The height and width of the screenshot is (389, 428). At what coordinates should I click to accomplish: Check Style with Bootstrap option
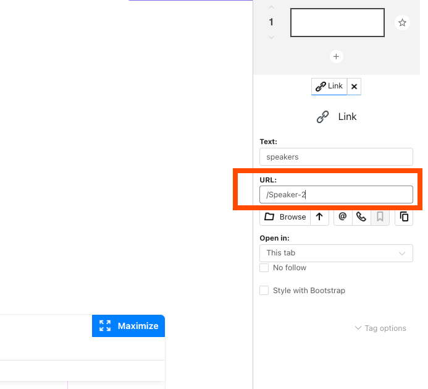click(264, 291)
